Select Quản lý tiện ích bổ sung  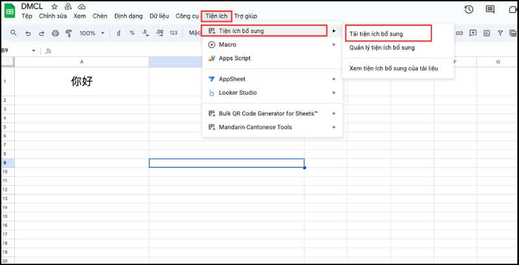pos(398,47)
